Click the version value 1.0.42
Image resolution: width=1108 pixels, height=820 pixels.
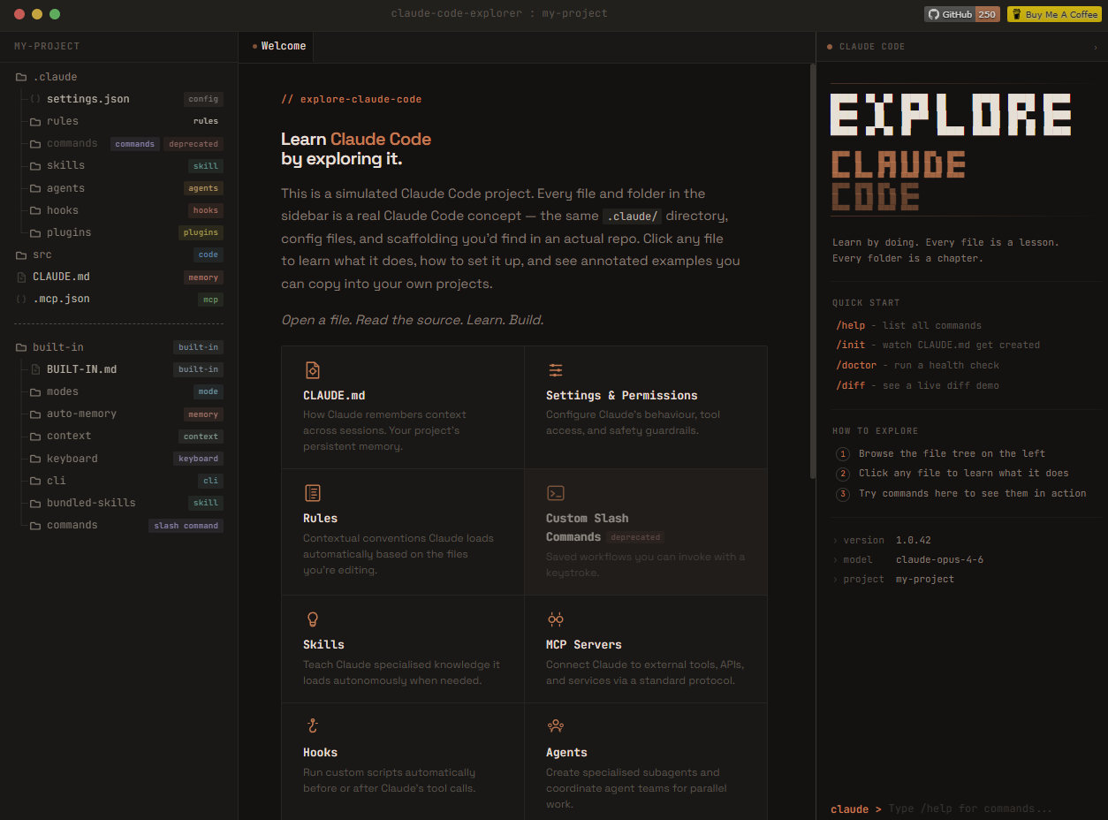[x=913, y=540]
